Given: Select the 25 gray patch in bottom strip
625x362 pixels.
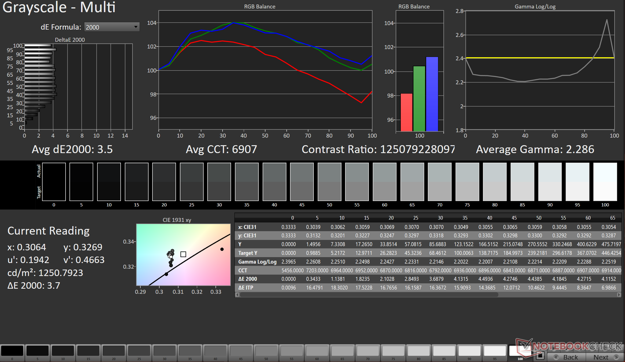Looking at the screenshot, I should [x=139, y=351].
